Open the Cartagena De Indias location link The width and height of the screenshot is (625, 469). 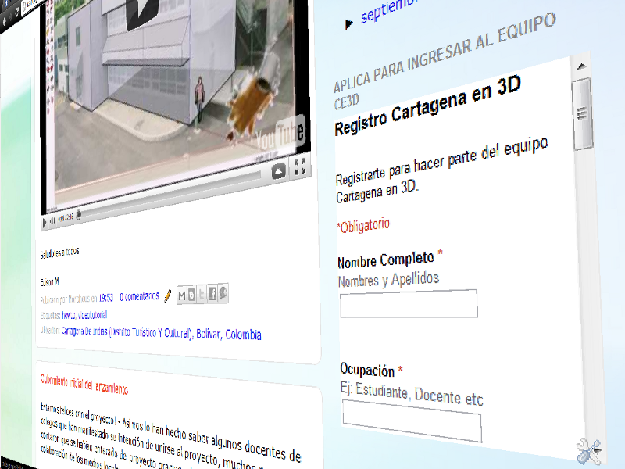point(162,332)
